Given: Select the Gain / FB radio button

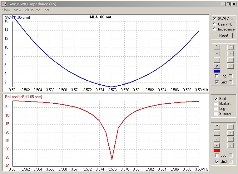Looking at the screenshot, I should [214, 24].
